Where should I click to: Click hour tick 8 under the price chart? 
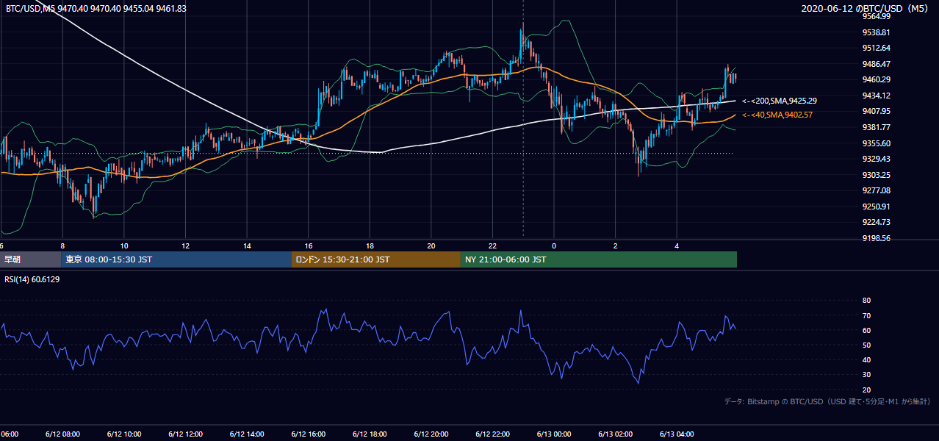62,245
